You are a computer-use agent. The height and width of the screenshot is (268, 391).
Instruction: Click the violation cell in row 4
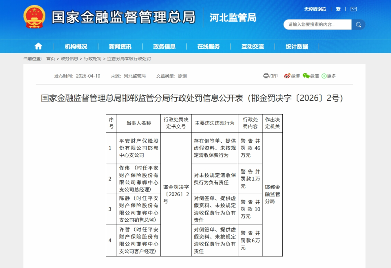click(x=215, y=241)
